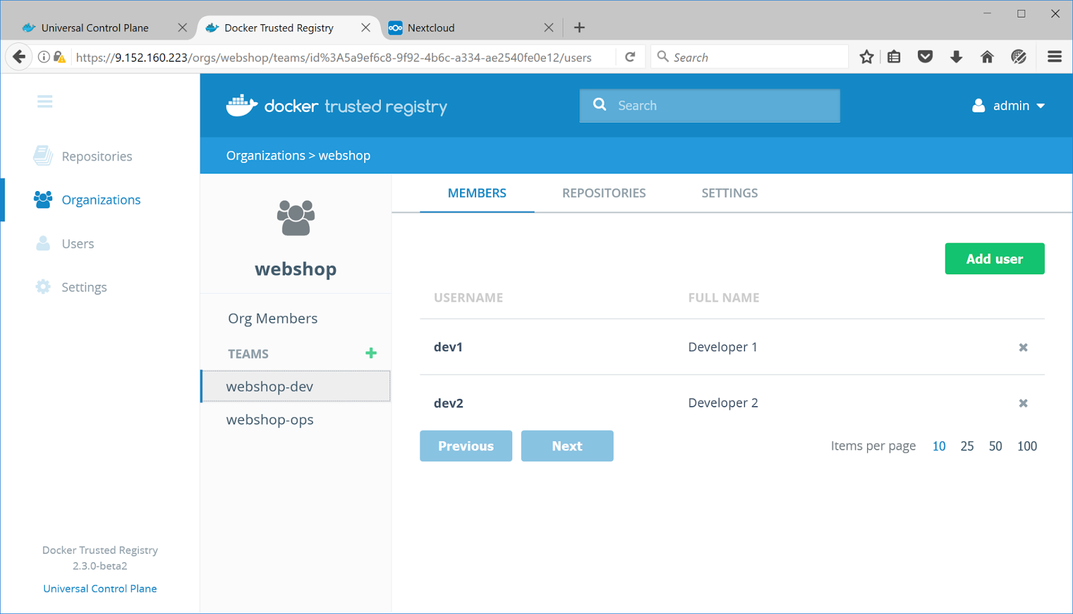The image size is (1073, 614).
Task: Click the Organizations people icon
Action: coord(43,199)
